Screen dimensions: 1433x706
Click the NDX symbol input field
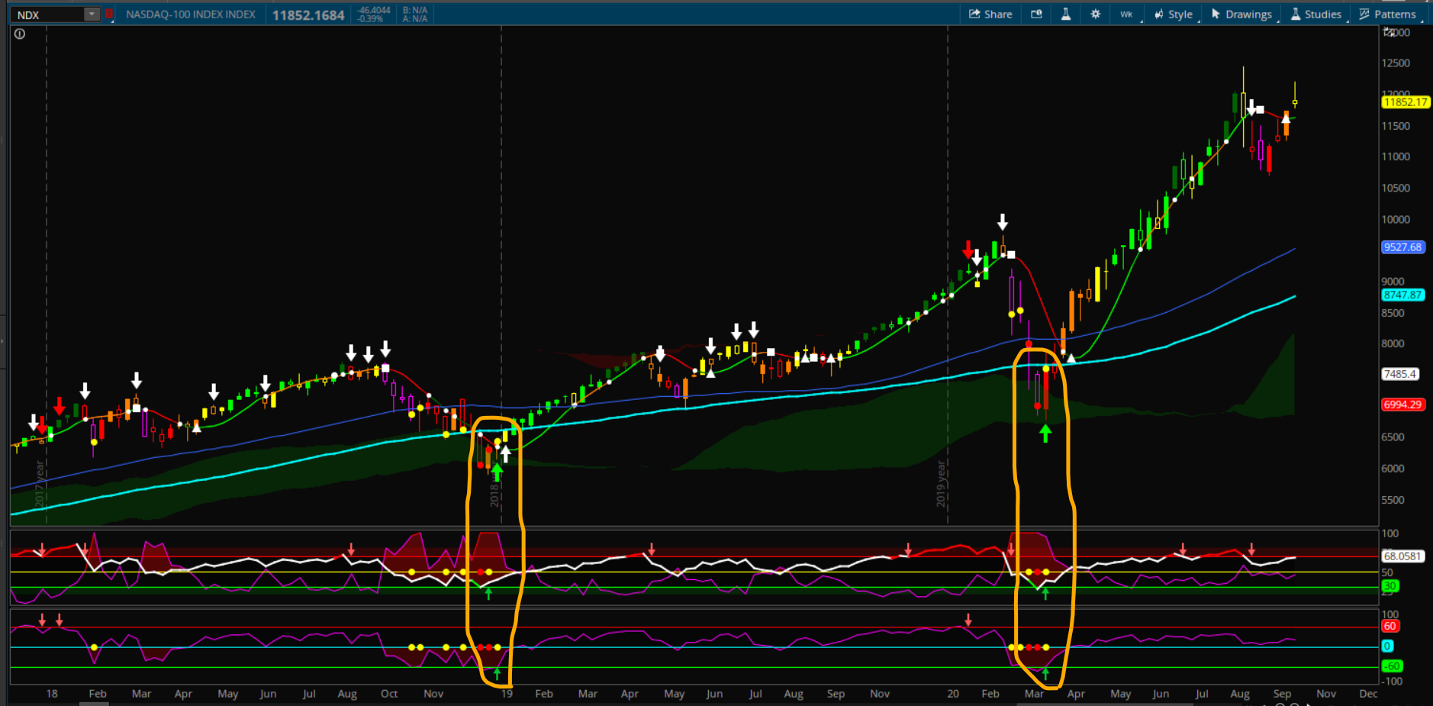pyautogui.click(x=47, y=15)
